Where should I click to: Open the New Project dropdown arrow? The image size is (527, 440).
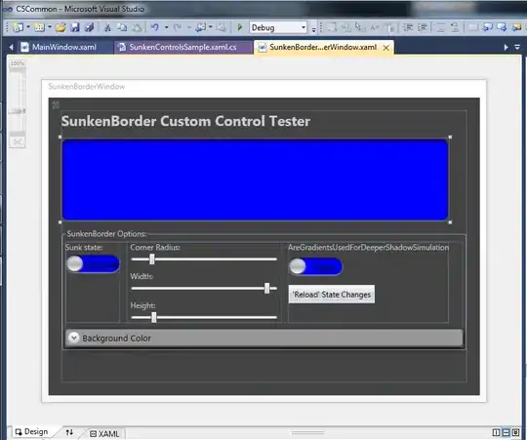pos(28,27)
